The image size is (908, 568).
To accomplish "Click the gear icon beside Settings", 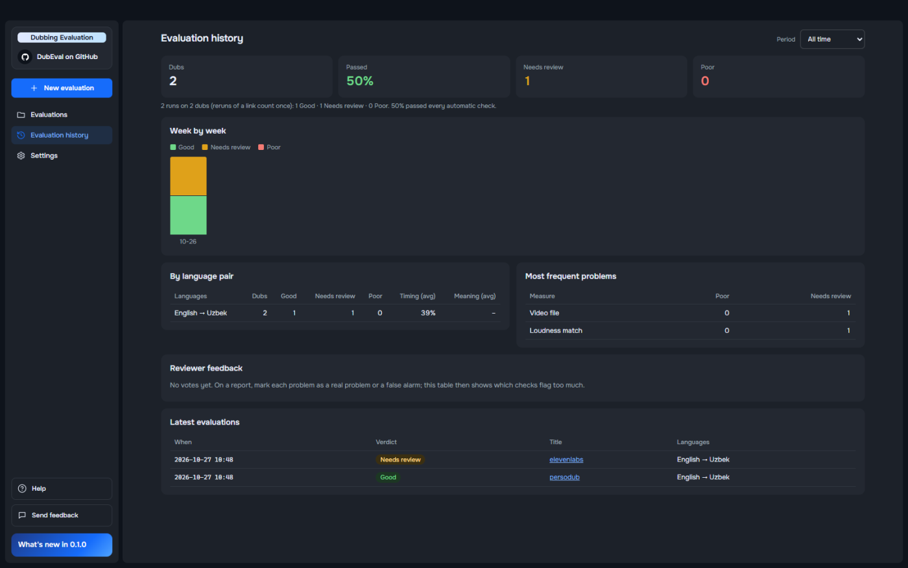I will [x=21, y=156].
